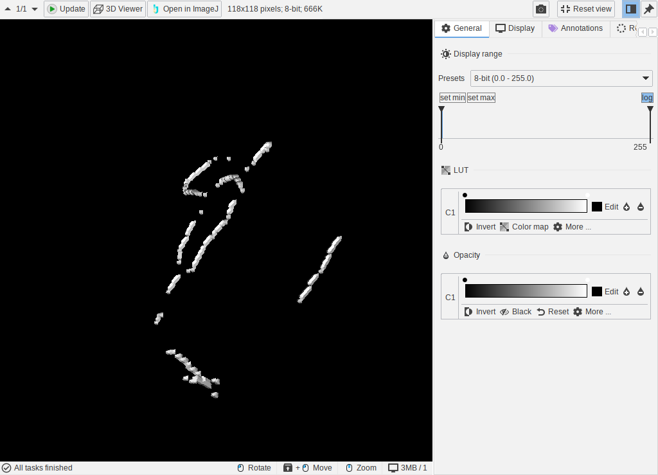Image resolution: width=658 pixels, height=475 pixels.
Task: Open the LUT Color map chooser
Action: pos(524,227)
